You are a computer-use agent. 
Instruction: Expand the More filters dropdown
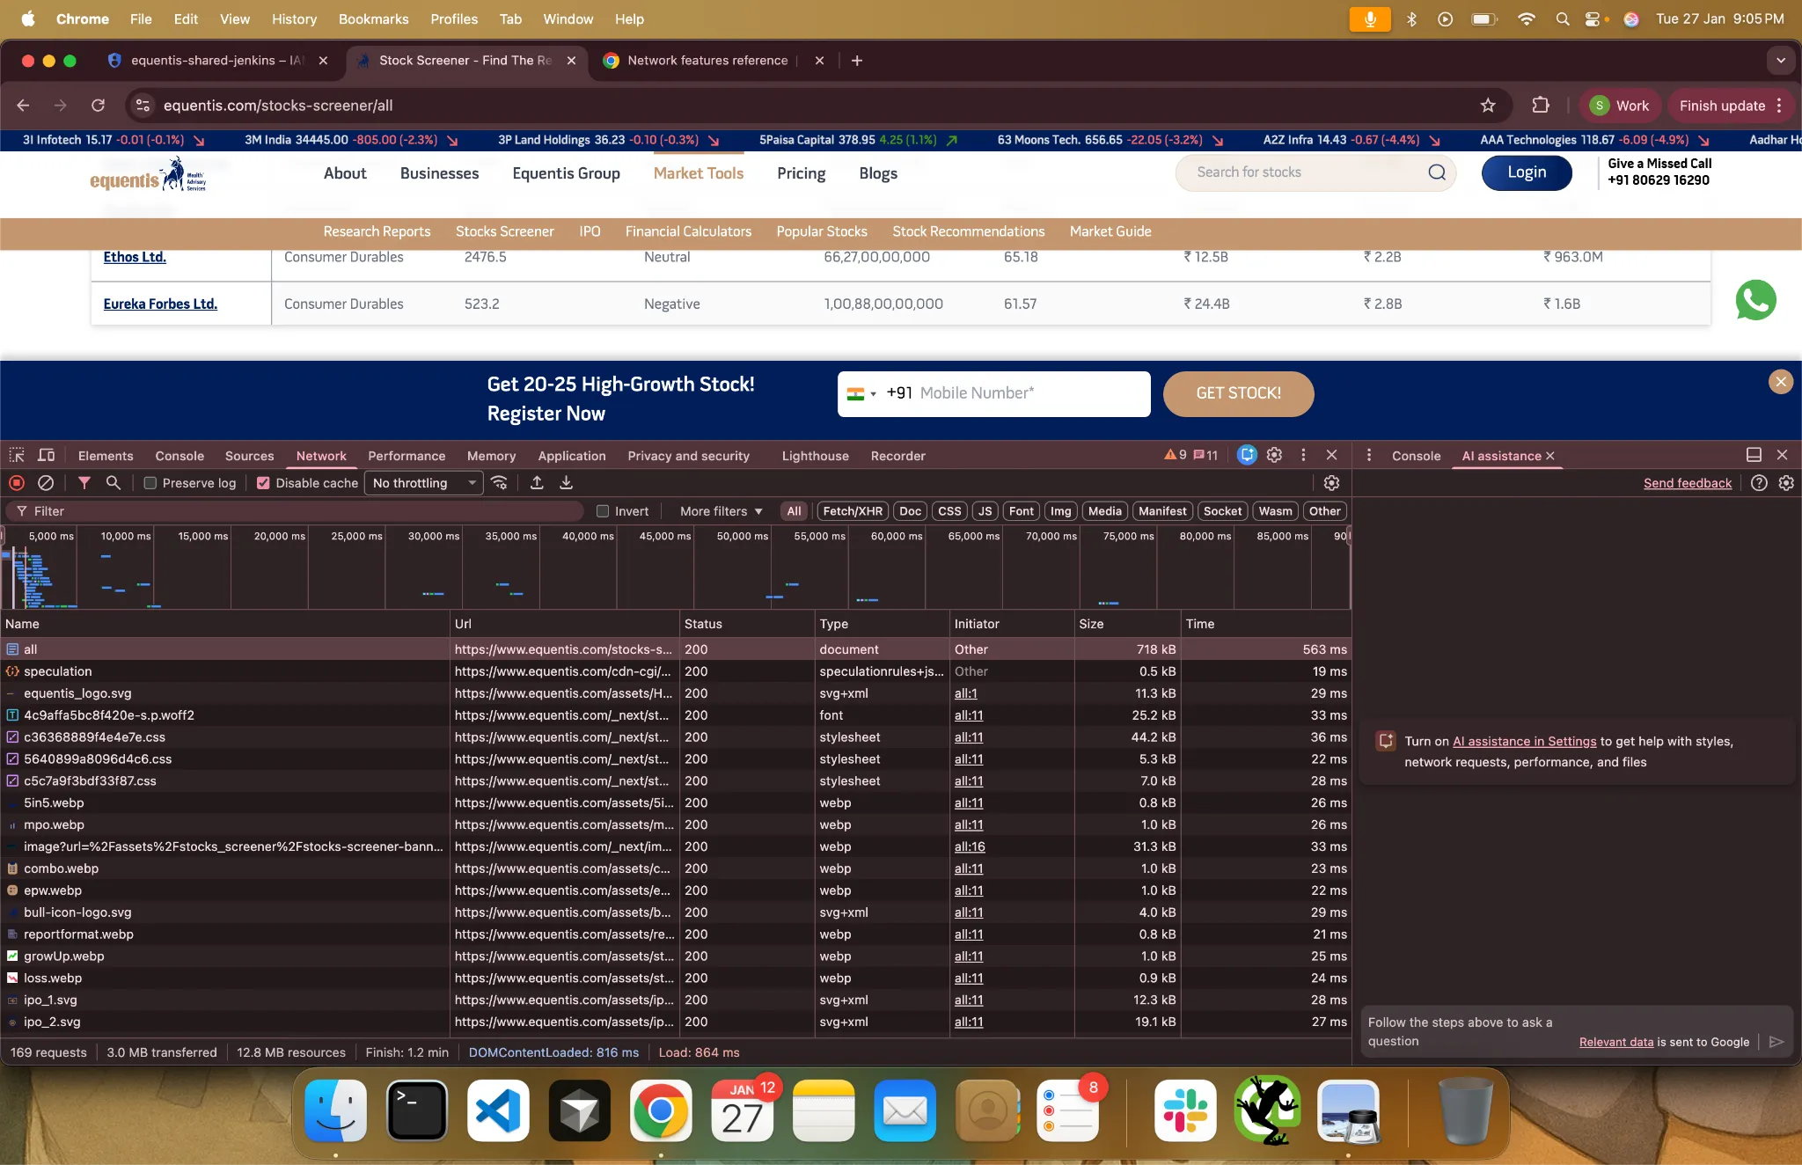(722, 511)
